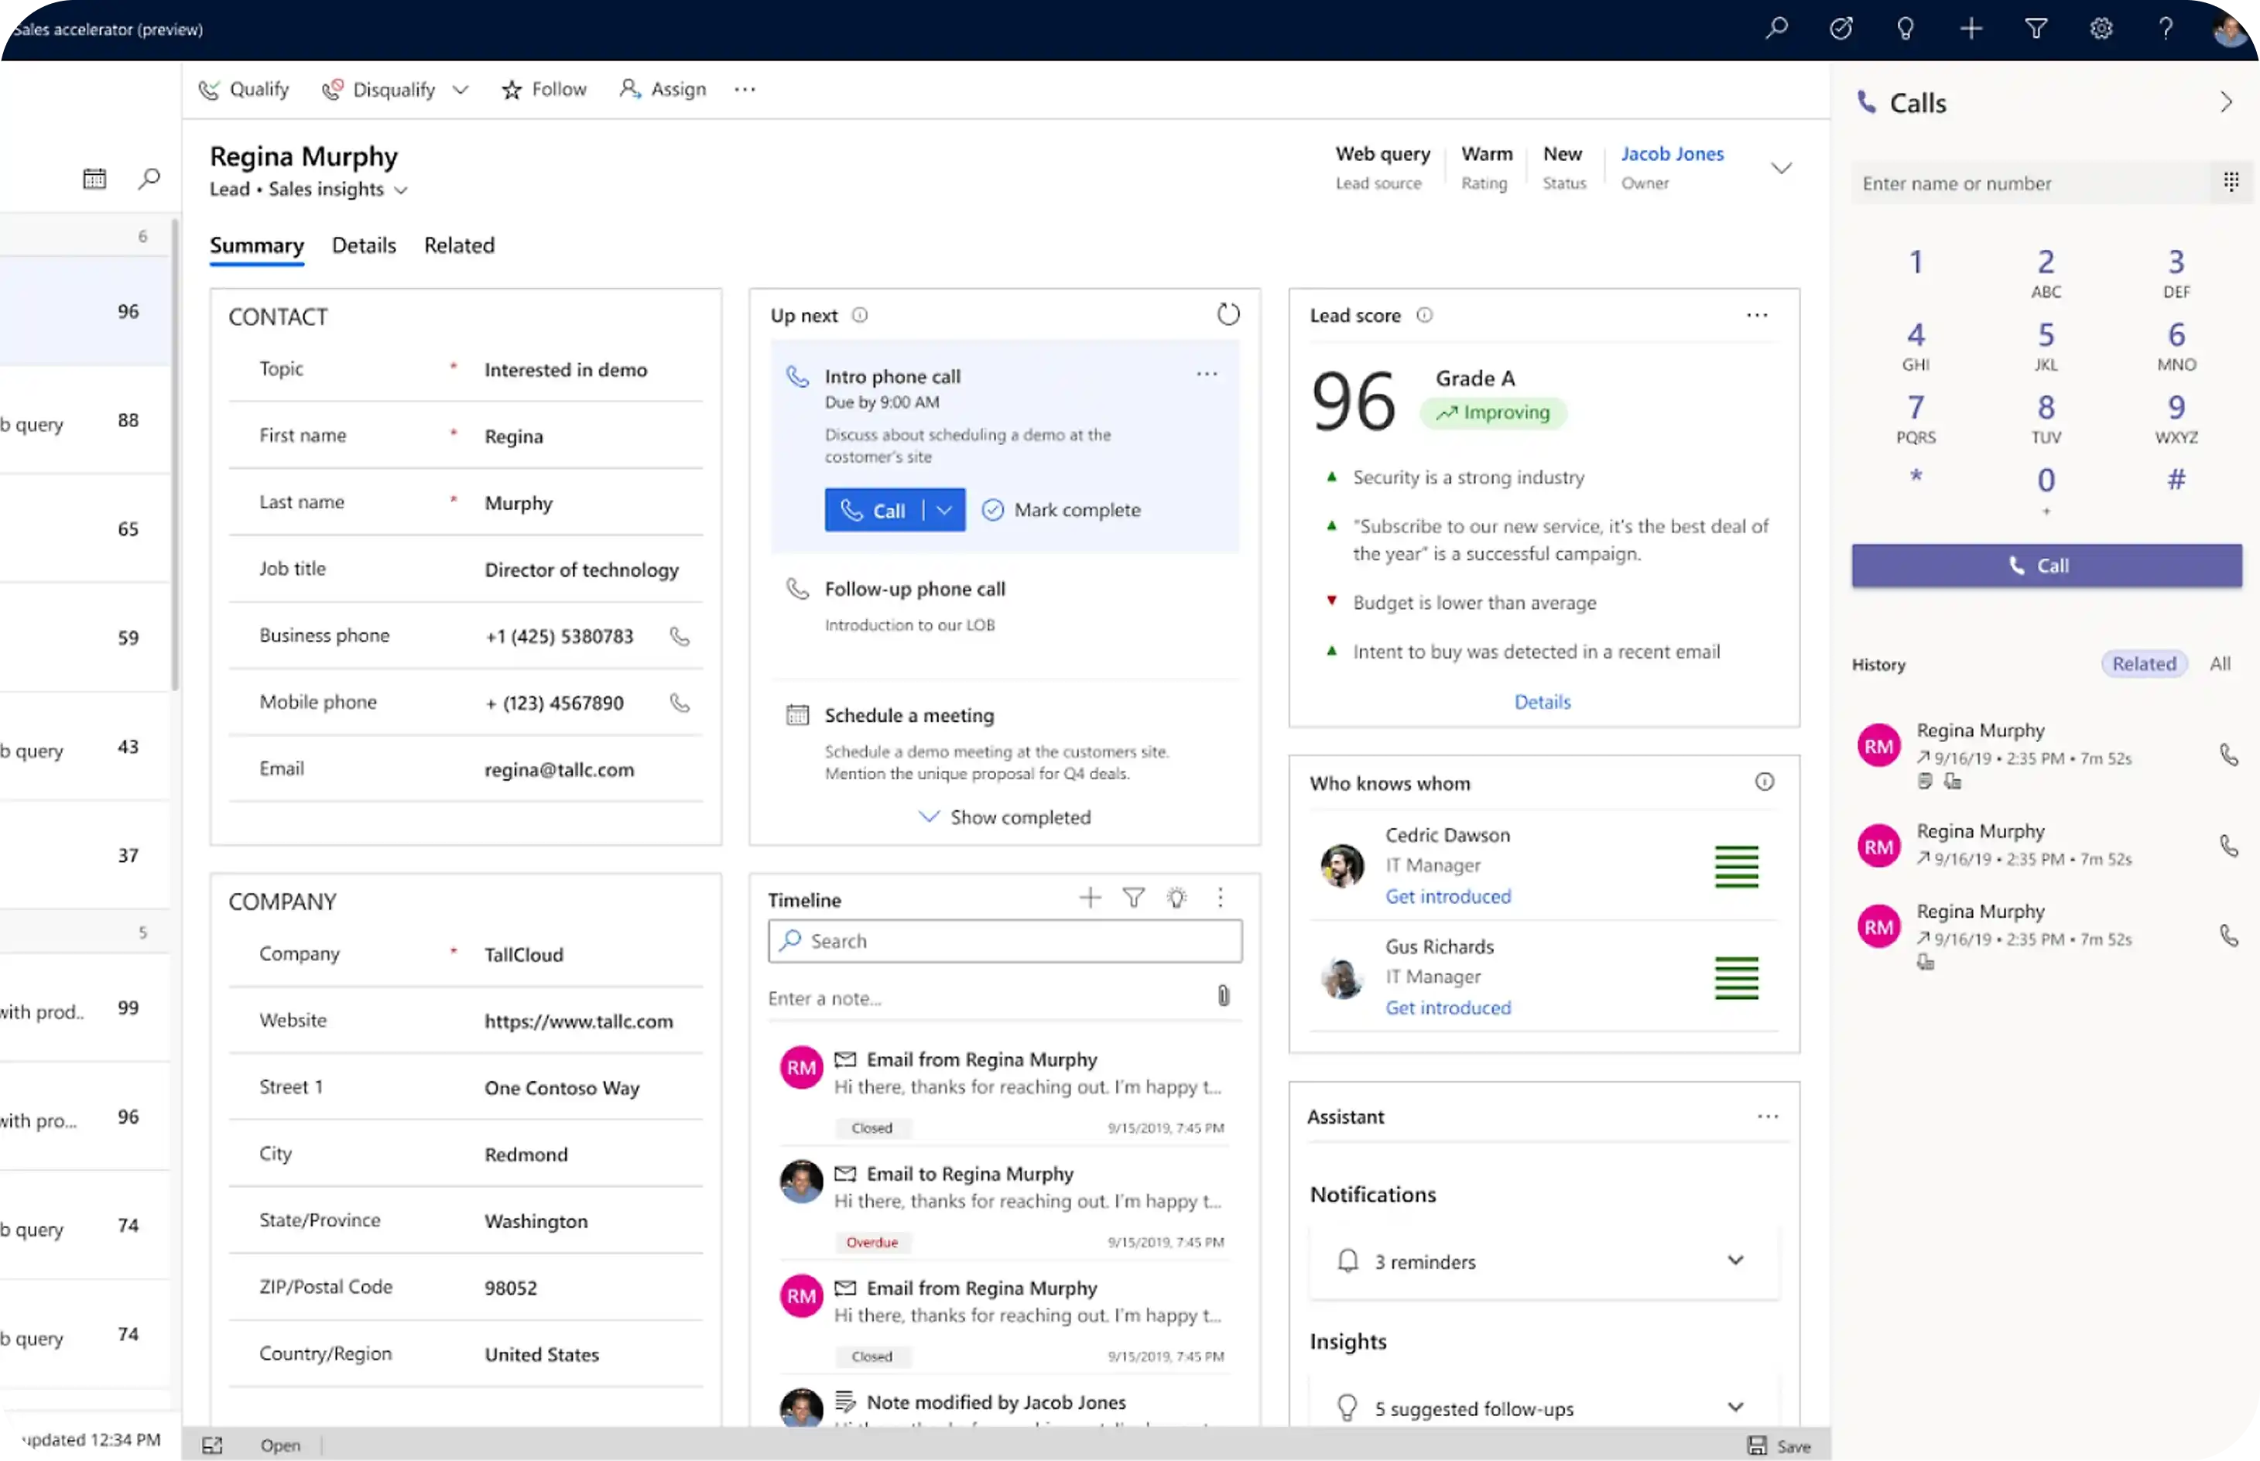Viewport: 2260px width, 1461px height.
Task: Expand the 3 reminders notification
Action: (1734, 1261)
